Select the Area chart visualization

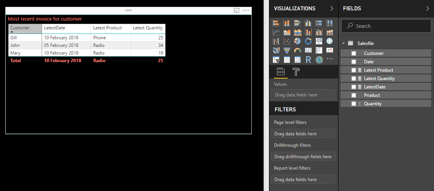[x=287, y=32]
